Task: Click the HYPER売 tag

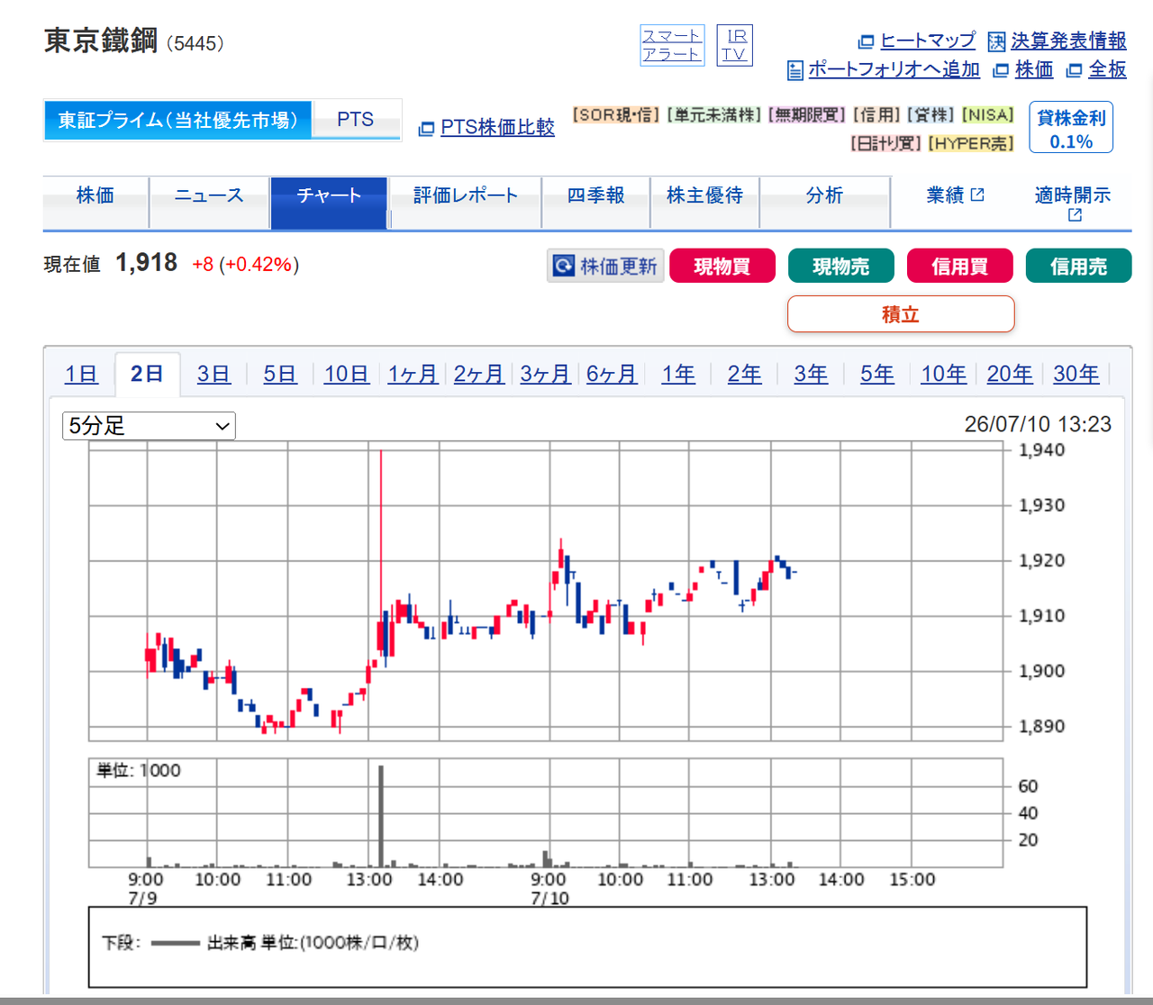Action: coord(971,143)
